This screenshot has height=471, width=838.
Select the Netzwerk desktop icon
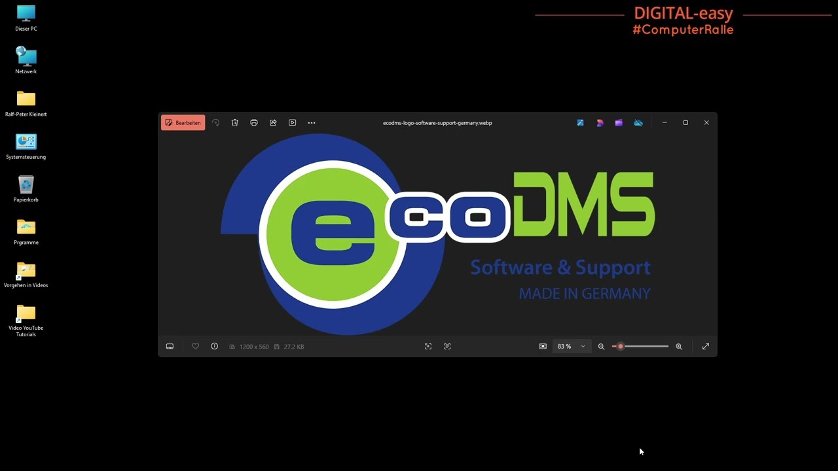click(x=26, y=60)
